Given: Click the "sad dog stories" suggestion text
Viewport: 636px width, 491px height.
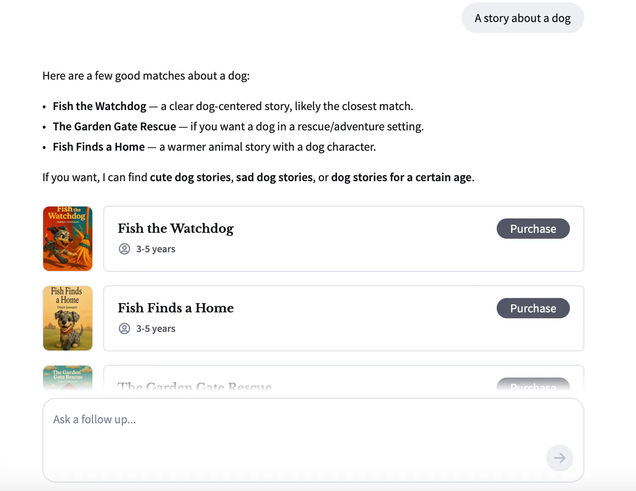Looking at the screenshot, I should click(274, 177).
